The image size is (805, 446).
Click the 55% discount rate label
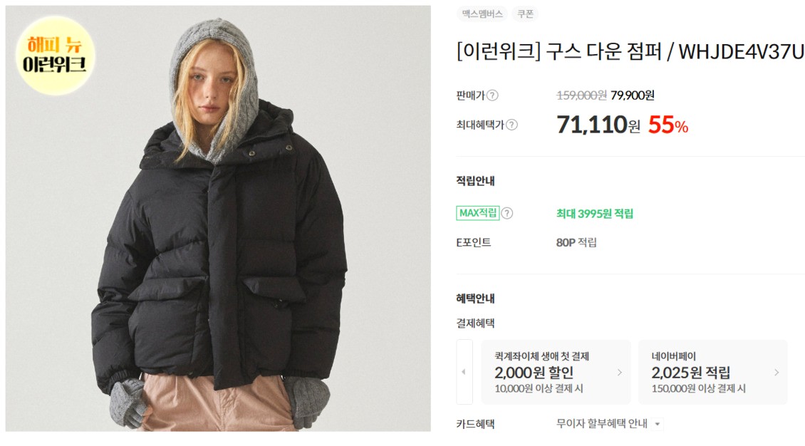(668, 125)
